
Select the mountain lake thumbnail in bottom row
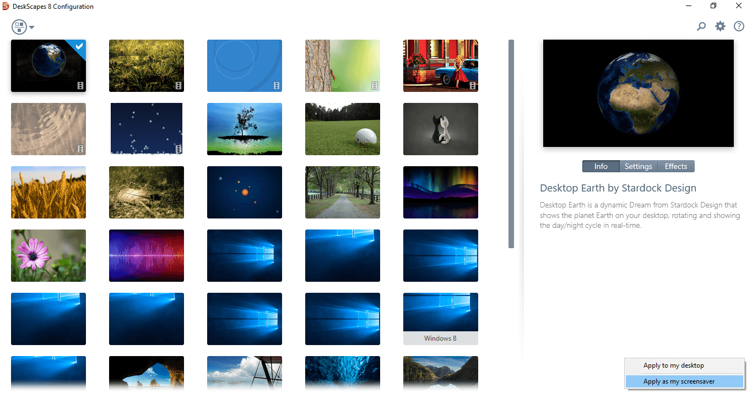pyautogui.click(x=441, y=373)
